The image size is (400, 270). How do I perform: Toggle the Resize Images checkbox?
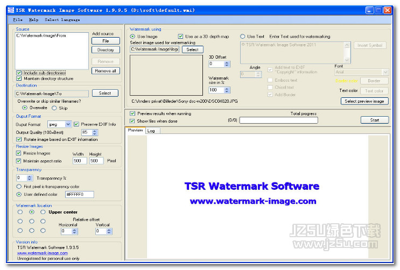pyautogui.click(x=18, y=153)
